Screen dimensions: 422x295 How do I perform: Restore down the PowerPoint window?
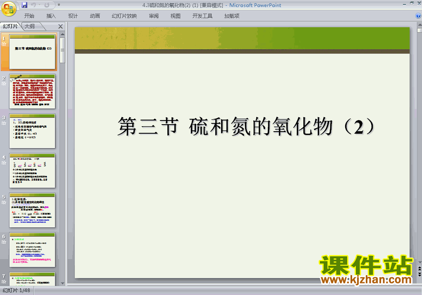(412, 3)
